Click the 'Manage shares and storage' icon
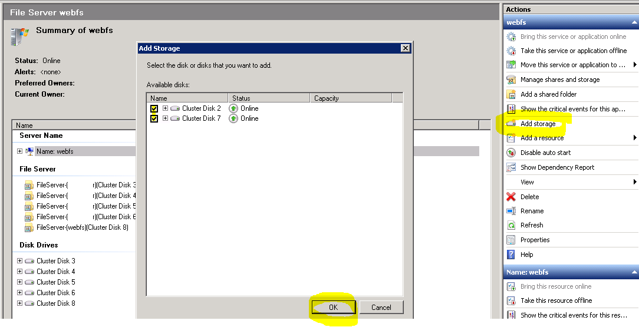The height and width of the screenshot is (327, 639). click(x=511, y=80)
